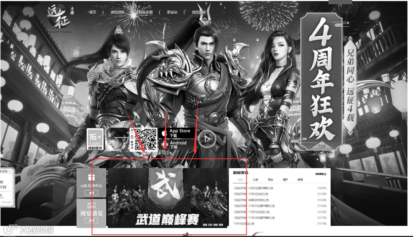Click the Android robot icon on the Android button
Image resolution: width=413 pixels, height=237 pixels.
tap(164, 144)
